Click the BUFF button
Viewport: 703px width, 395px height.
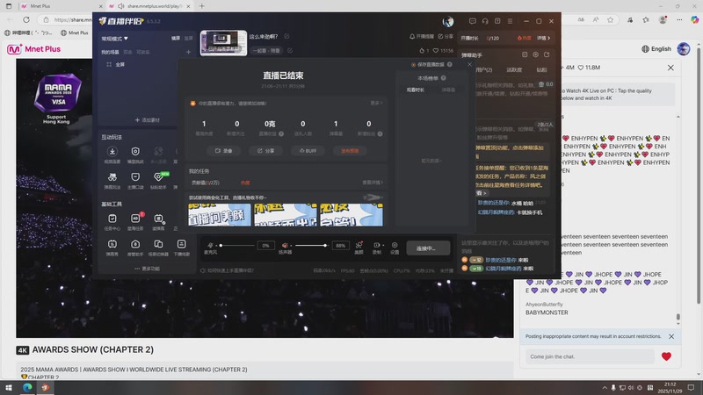[x=308, y=151]
